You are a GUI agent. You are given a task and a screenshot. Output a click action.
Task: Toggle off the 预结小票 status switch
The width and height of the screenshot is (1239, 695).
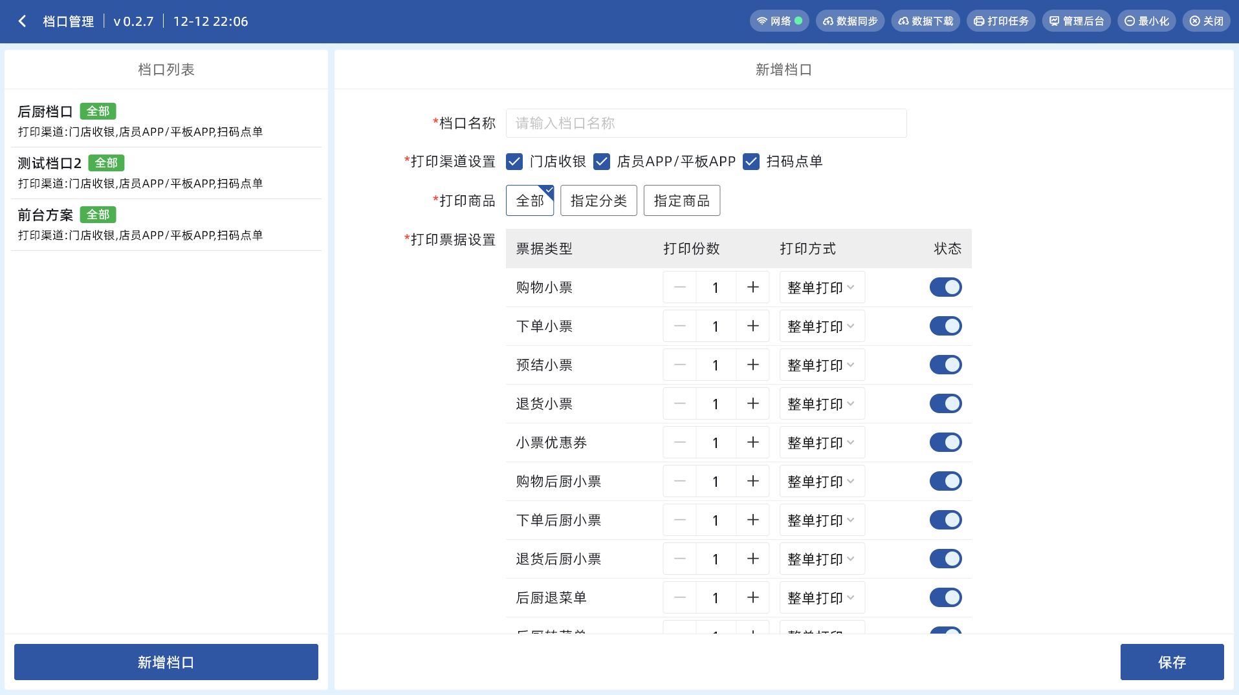point(945,365)
